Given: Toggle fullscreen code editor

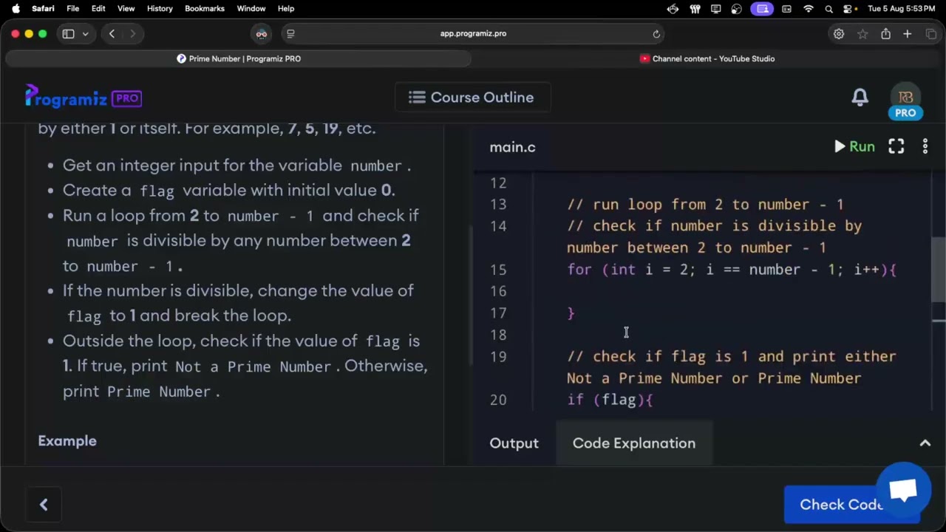Looking at the screenshot, I should 896,146.
